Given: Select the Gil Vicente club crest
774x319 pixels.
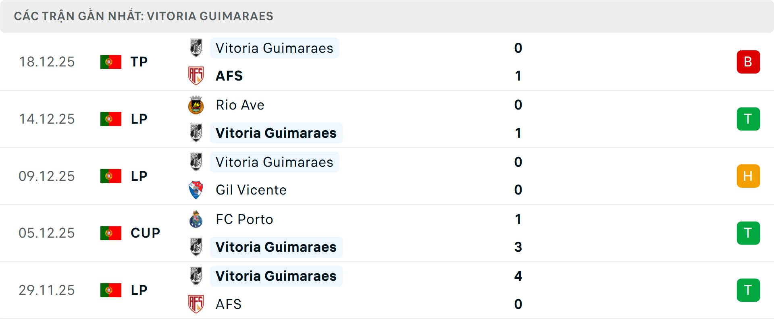Looking at the screenshot, I should [x=196, y=190].
